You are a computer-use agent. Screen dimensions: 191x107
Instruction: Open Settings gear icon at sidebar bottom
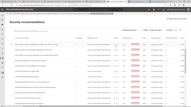pos(2,77)
